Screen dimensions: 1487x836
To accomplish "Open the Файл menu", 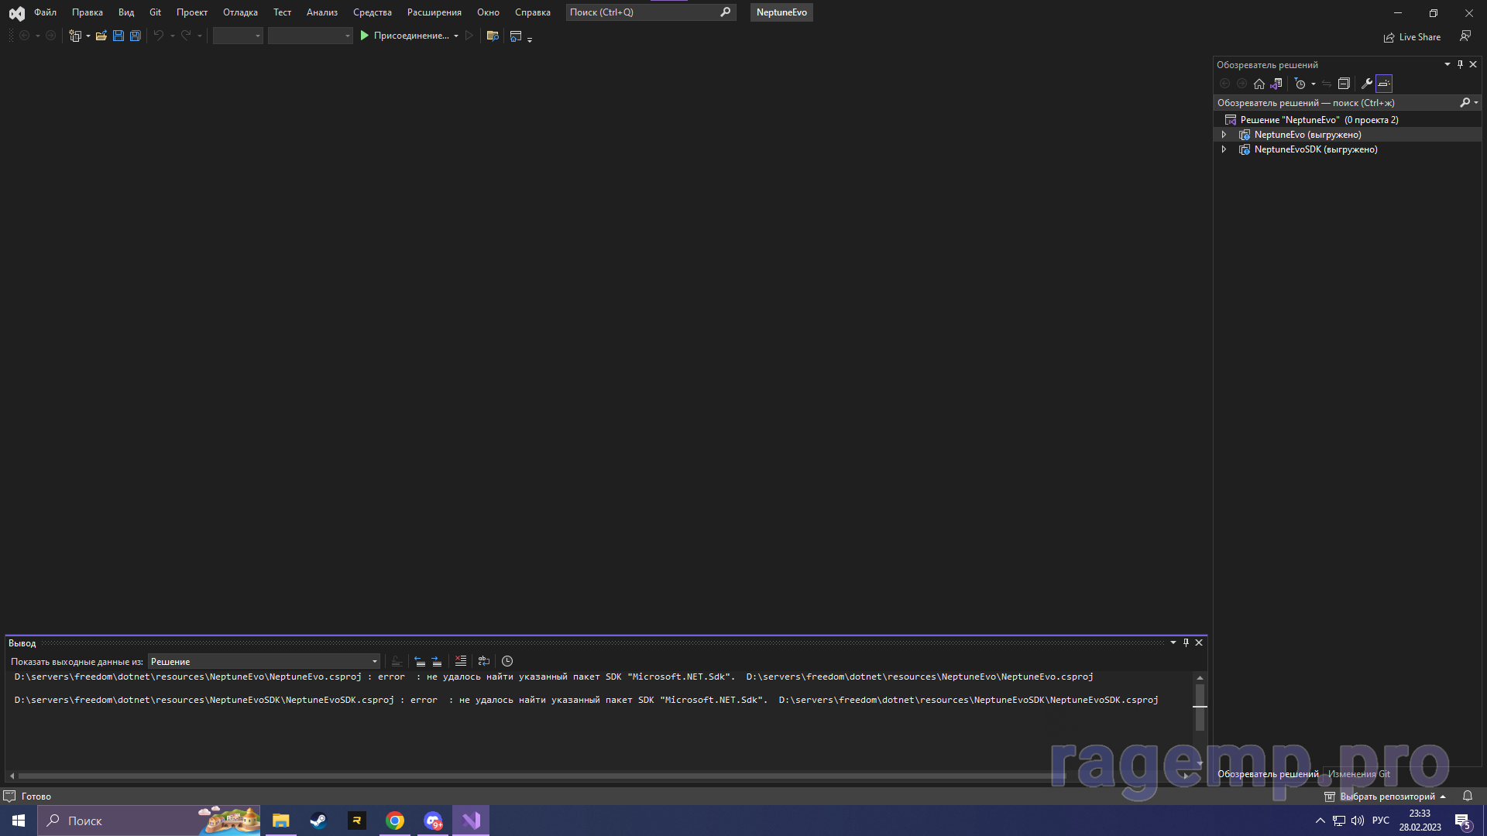I will [x=45, y=12].
